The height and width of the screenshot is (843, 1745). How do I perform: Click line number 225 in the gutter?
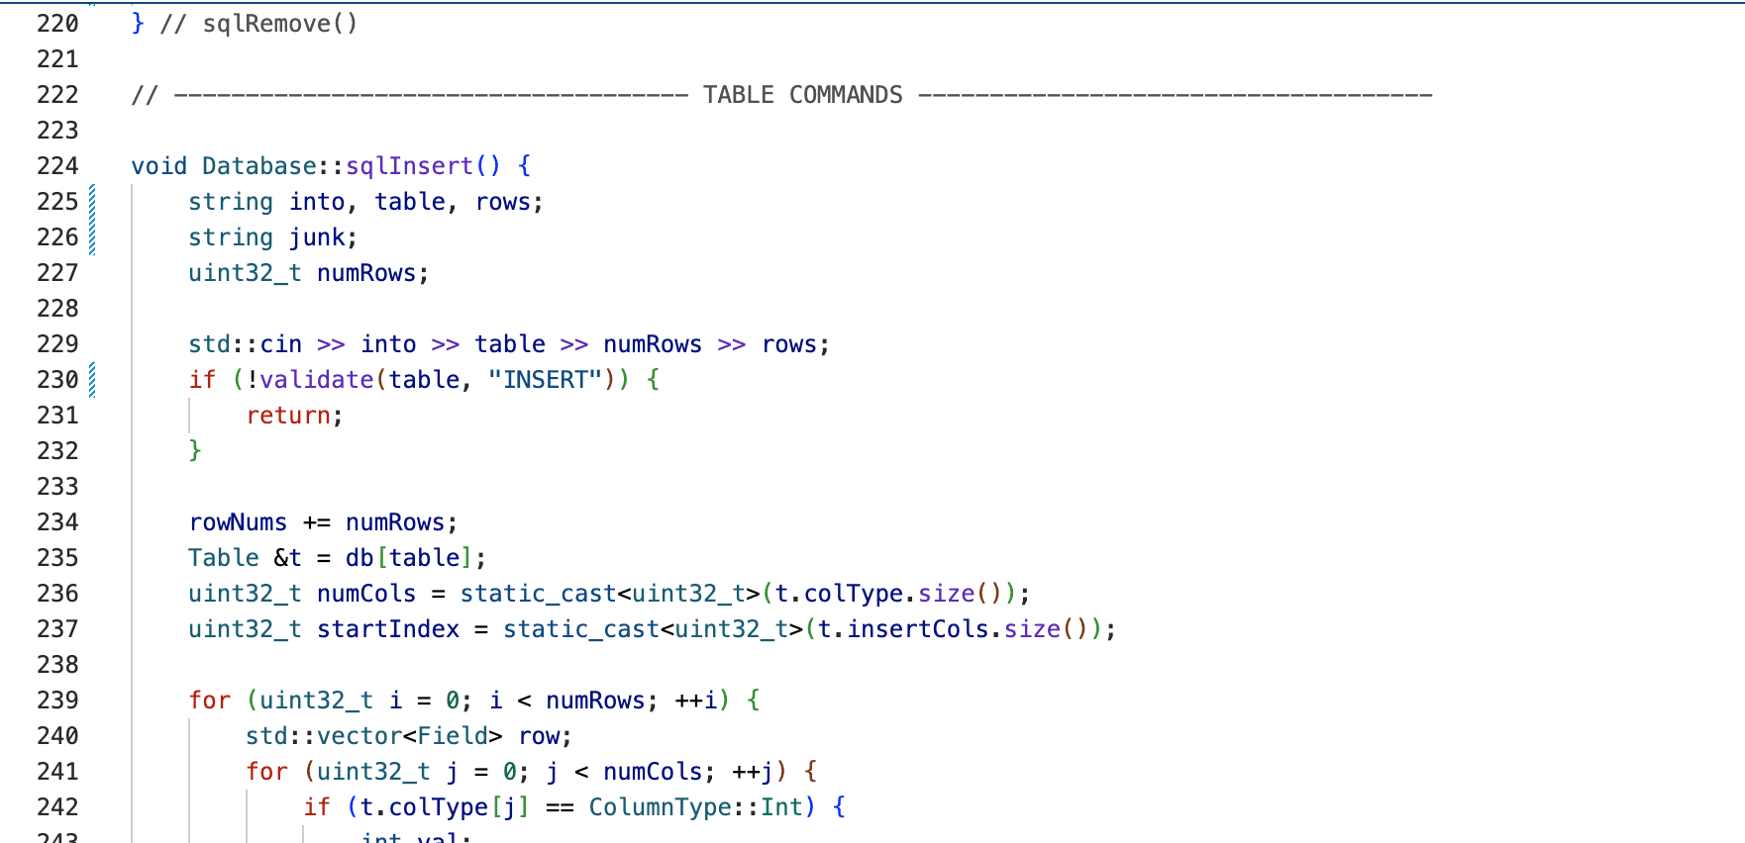[x=57, y=202]
